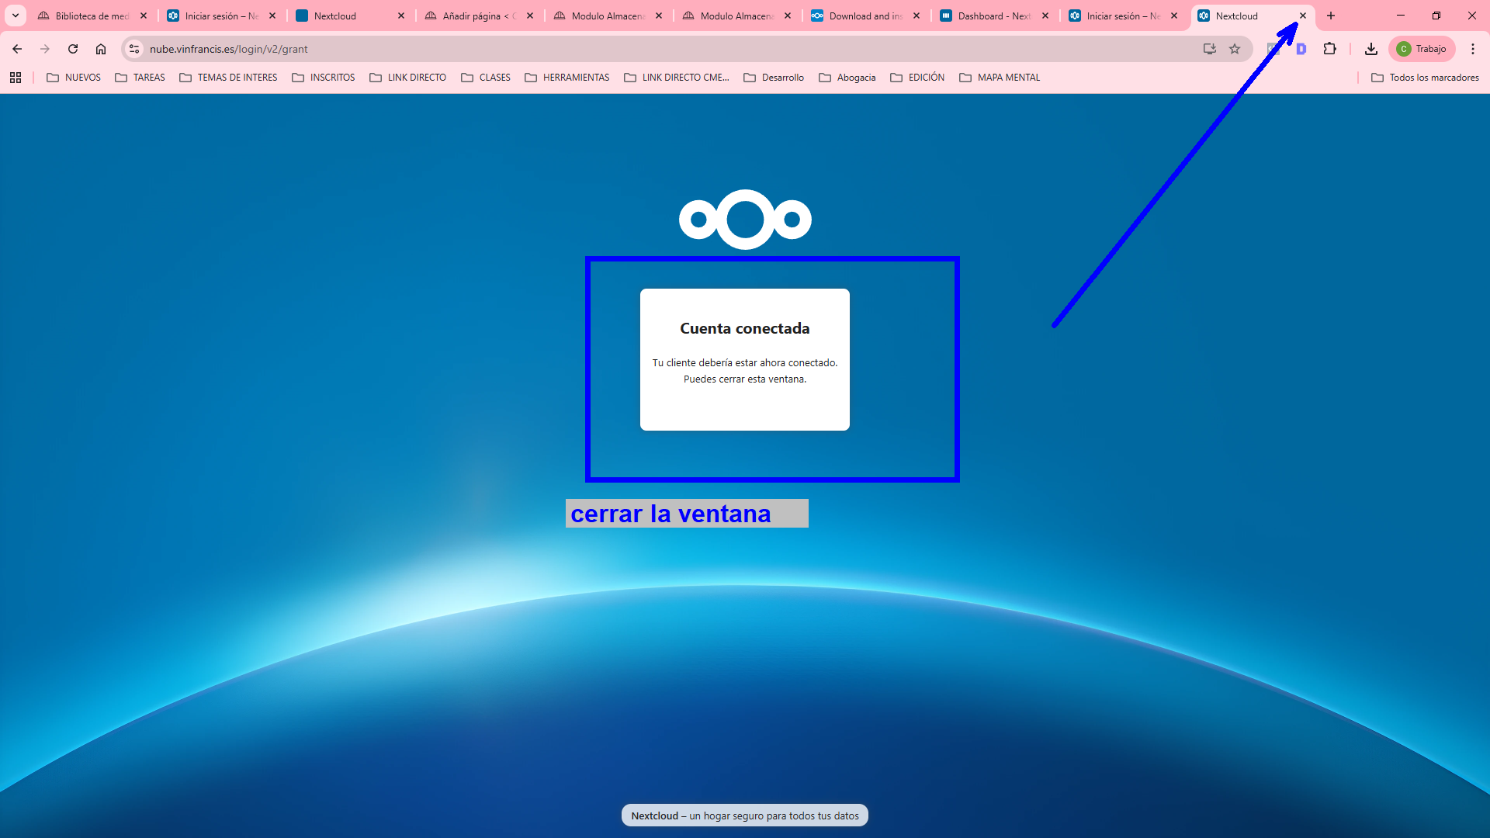Open a new tab with plus button
The height and width of the screenshot is (838, 1490).
(1331, 16)
